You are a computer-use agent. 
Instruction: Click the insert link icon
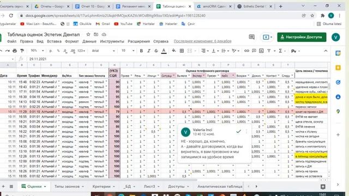[246, 51]
